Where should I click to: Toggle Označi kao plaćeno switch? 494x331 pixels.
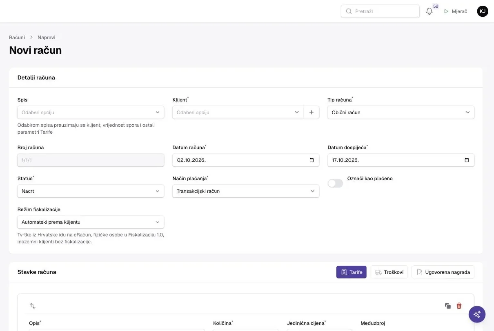[335, 183]
